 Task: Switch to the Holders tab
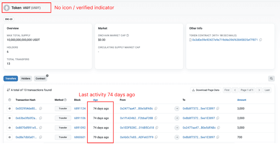(x=26, y=79)
